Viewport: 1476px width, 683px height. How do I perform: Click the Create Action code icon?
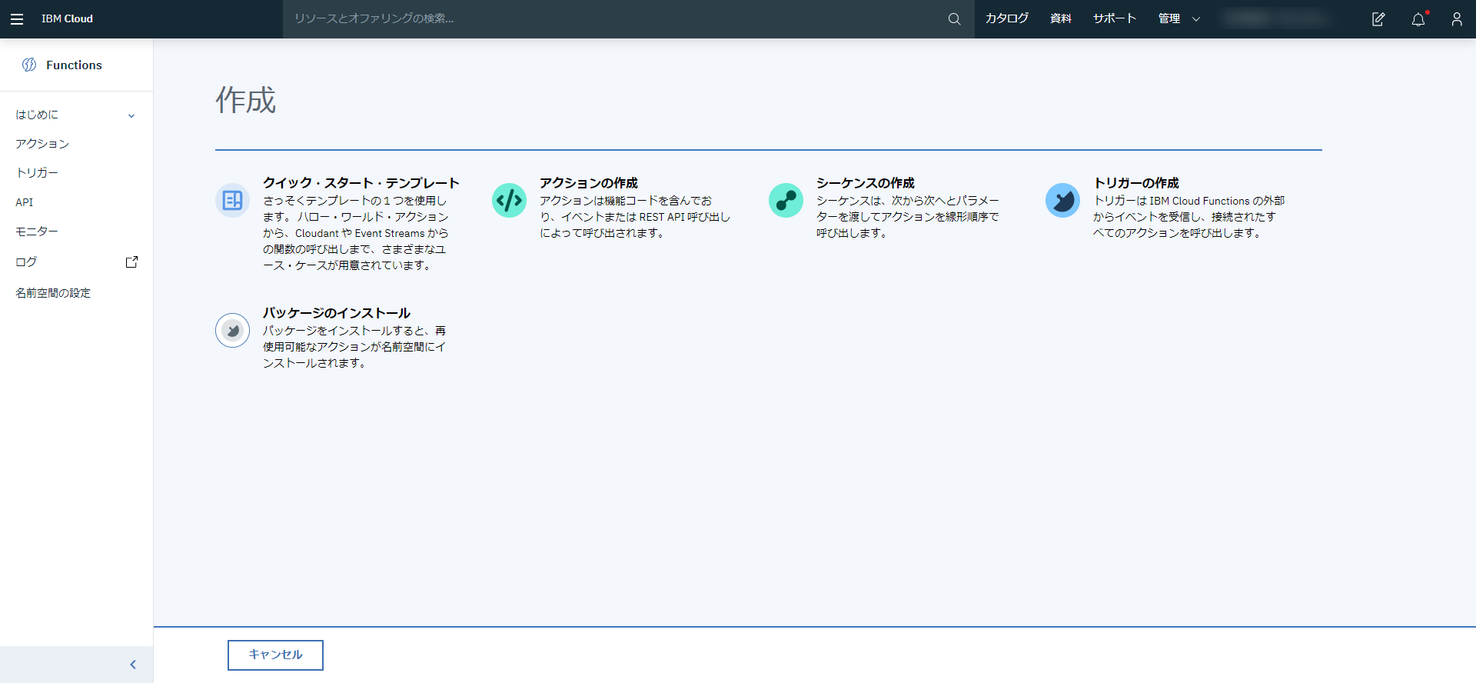pyautogui.click(x=509, y=201)
